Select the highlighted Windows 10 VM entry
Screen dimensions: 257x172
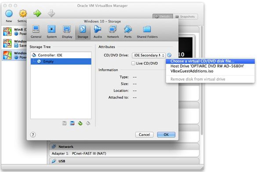click(14, 55)
